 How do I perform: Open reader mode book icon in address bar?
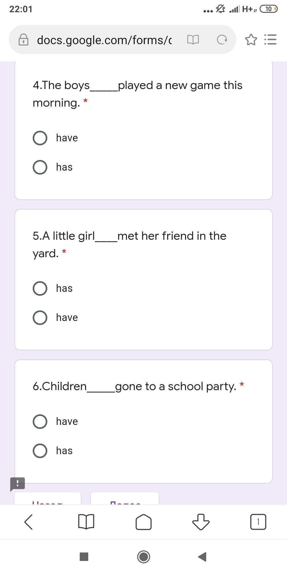tap(193, 40)
